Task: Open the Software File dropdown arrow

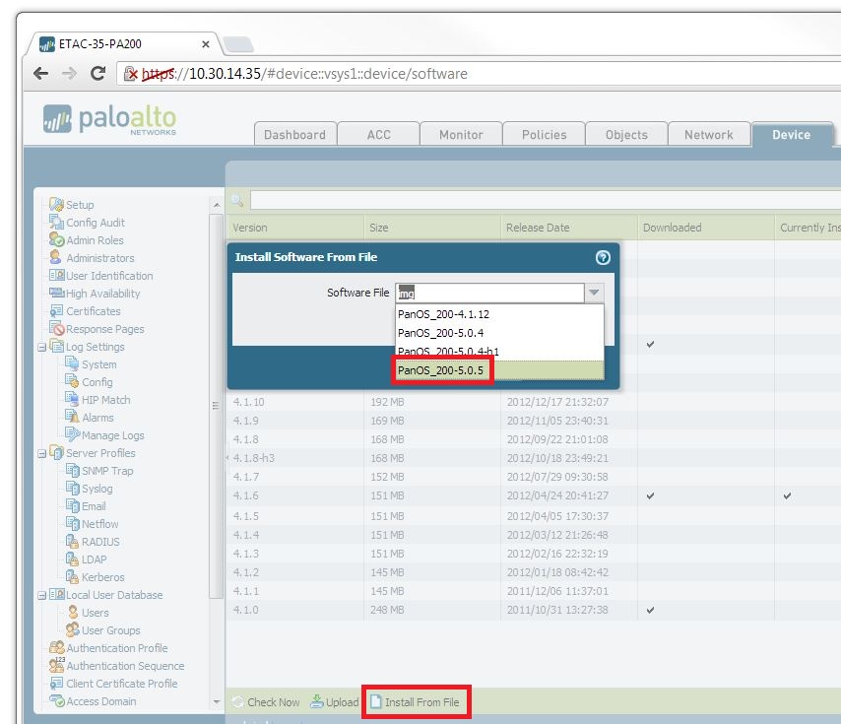Action: (594, 293)
